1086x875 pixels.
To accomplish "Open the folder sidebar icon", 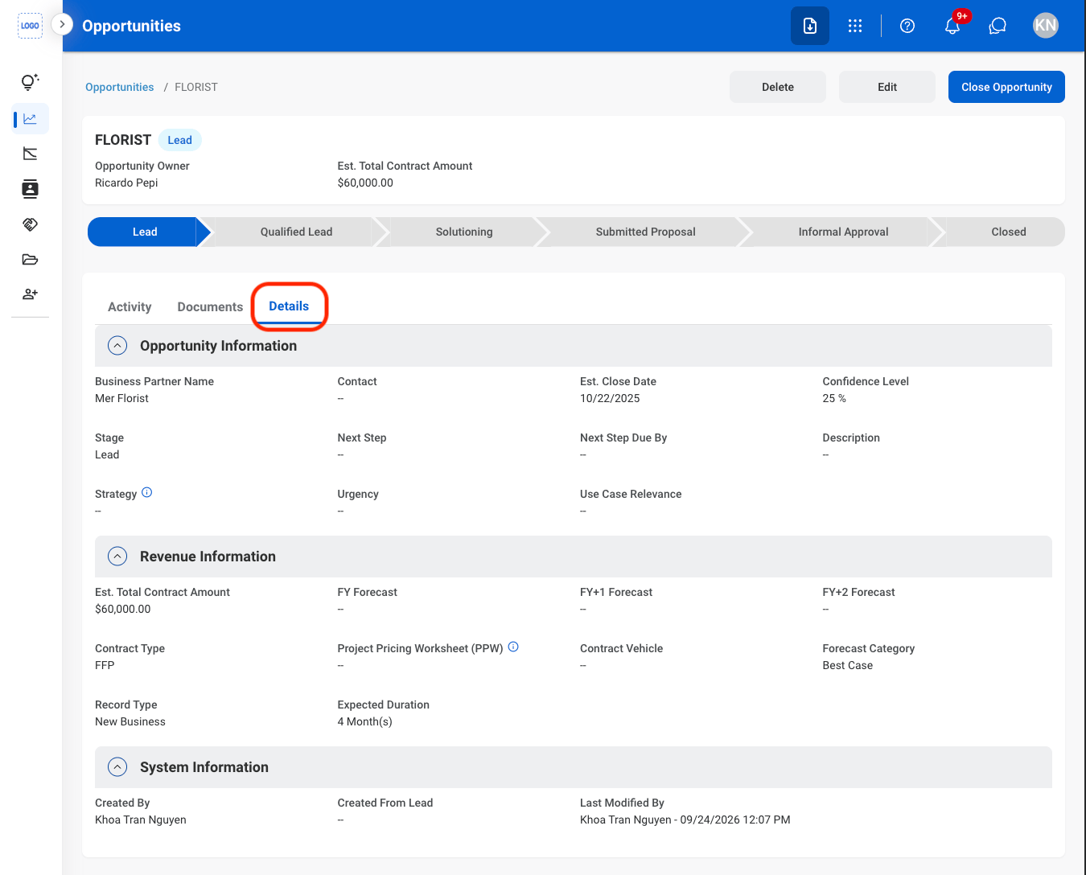I will coord(30,259).
